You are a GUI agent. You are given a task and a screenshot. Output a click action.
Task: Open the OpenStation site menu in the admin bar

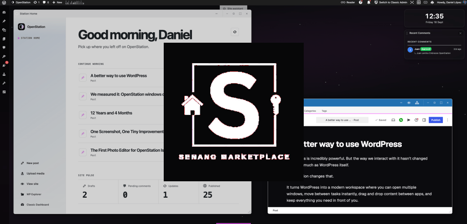point(21,2)
